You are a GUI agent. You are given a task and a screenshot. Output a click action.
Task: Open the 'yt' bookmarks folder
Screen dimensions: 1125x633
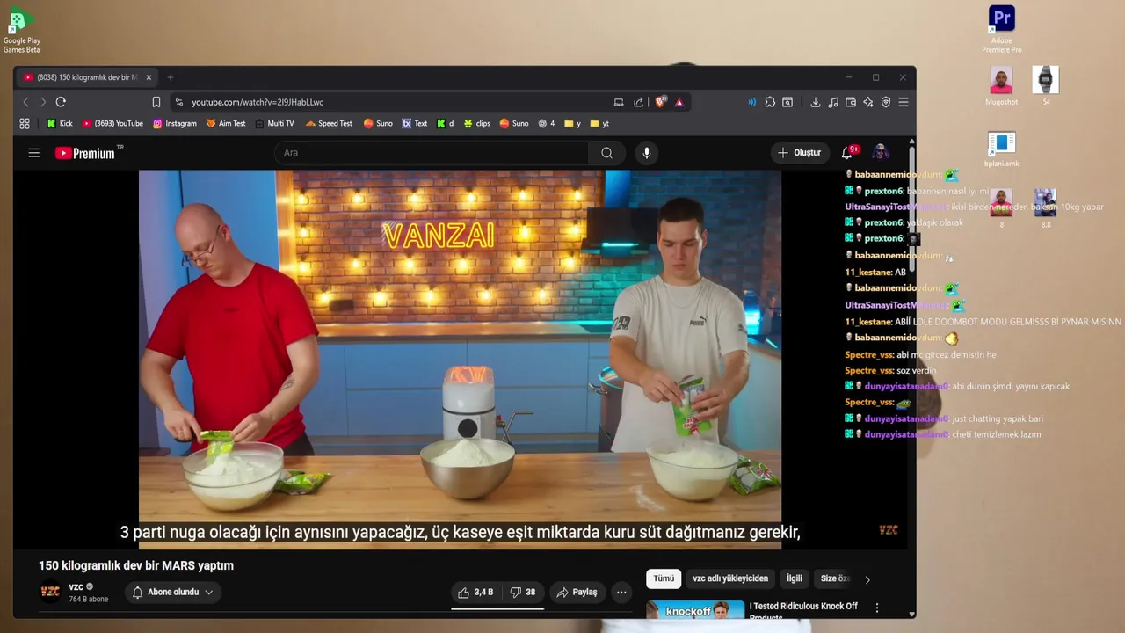tap(600, 124)
